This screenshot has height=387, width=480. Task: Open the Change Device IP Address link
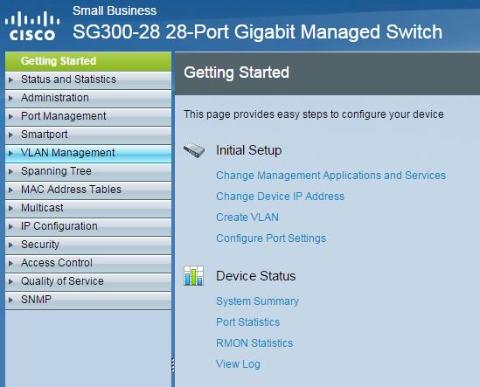pyautogui.click(x=280, y=196)
